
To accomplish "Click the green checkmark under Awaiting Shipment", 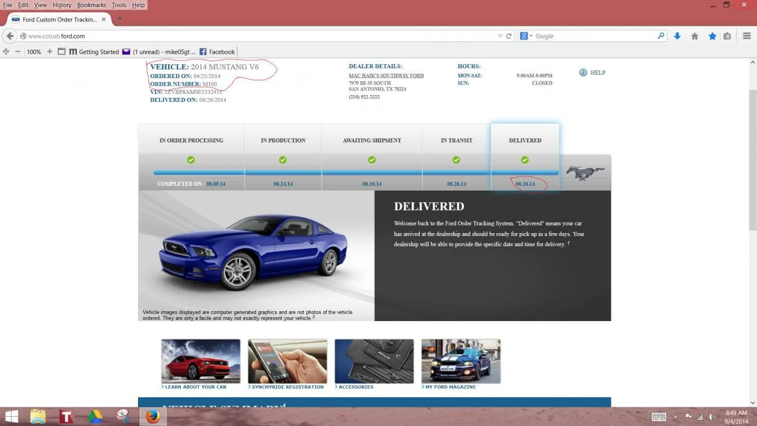I will (x=372, y=160).
